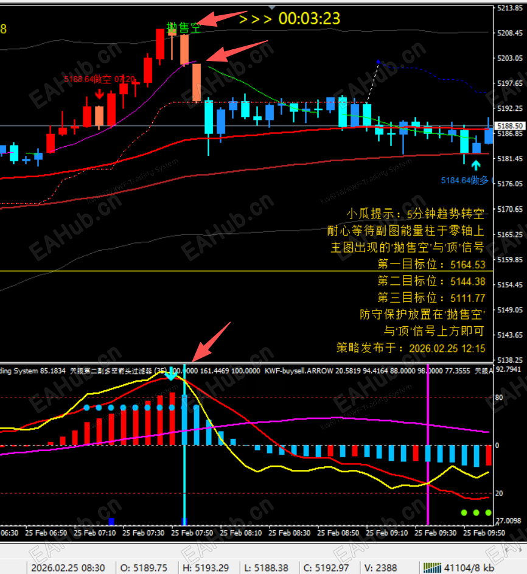527x574 pixels.
Task: Click the 小瓜提示：5分钟趋势转空 text line
Action: 416,214
